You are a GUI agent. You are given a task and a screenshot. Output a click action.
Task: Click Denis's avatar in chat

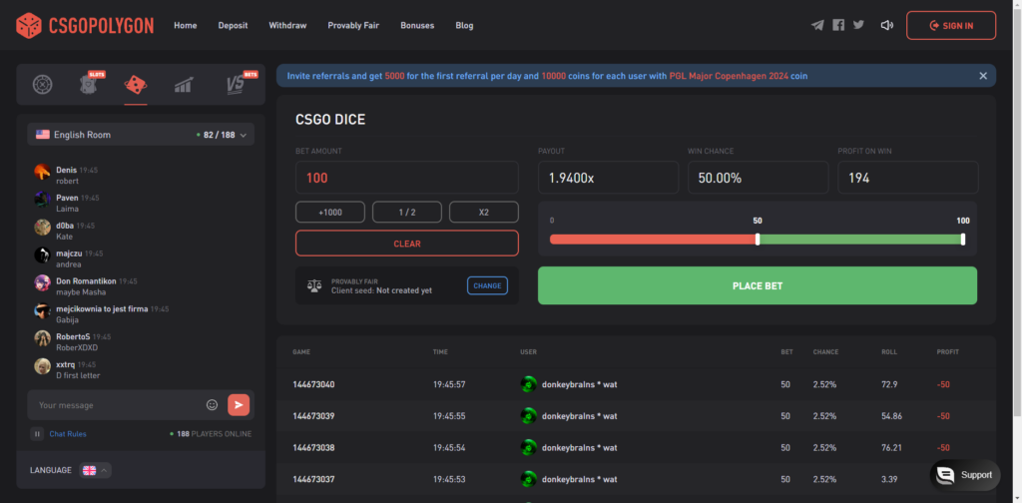tap(42, 172)
